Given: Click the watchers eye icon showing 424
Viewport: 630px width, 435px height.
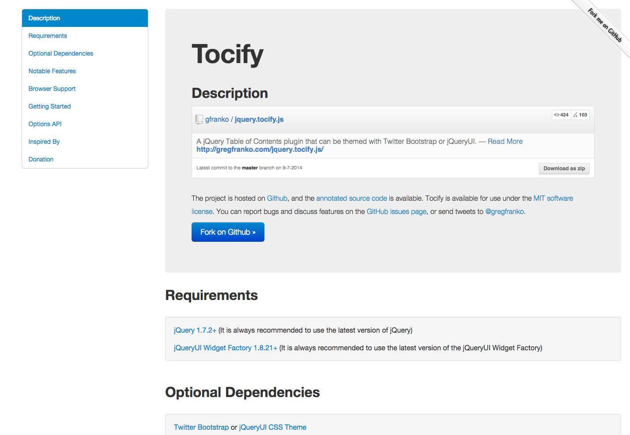Looking at the screenshot, I should (557, 115).
